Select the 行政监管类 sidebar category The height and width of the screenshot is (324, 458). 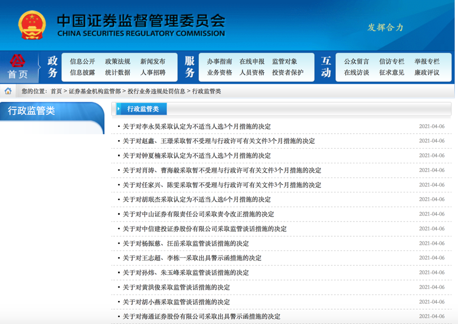click(31, 111)
